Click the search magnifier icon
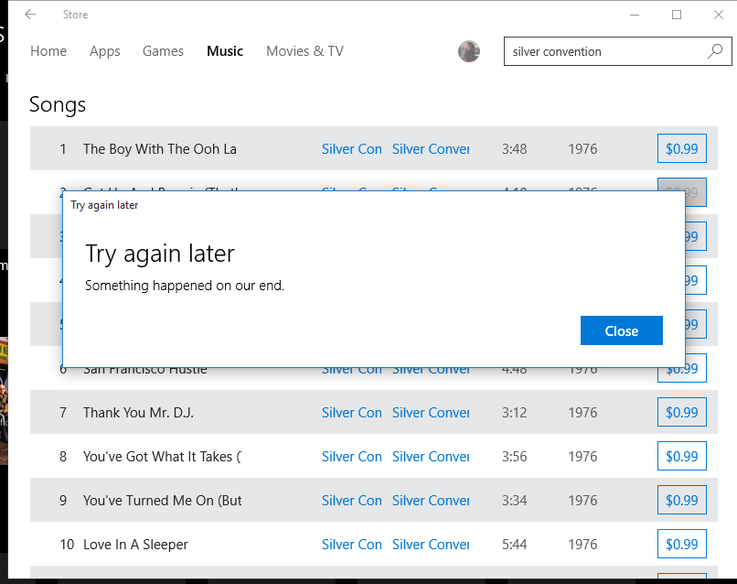737x584 pixels. (715, 51)
